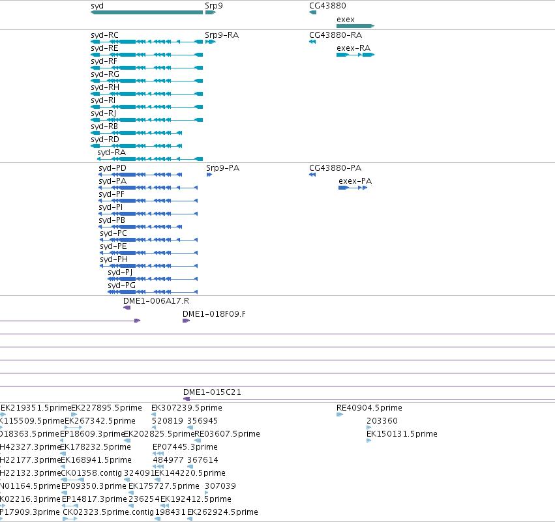This screenshot has width=555, height=522.
Task: Select the CG43880 gene label
Action: [x=327, y=6]
